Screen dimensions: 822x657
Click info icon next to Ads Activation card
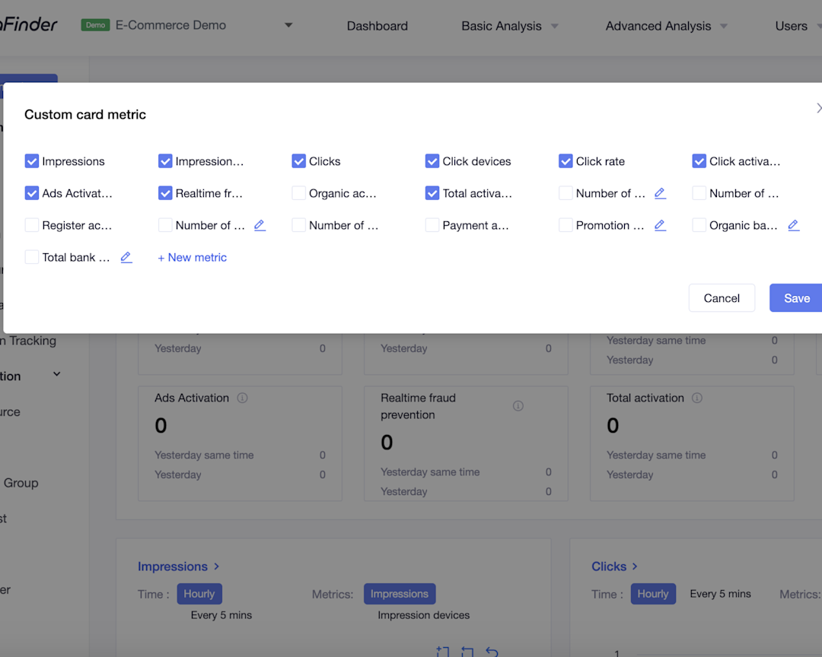coord(243,398)
